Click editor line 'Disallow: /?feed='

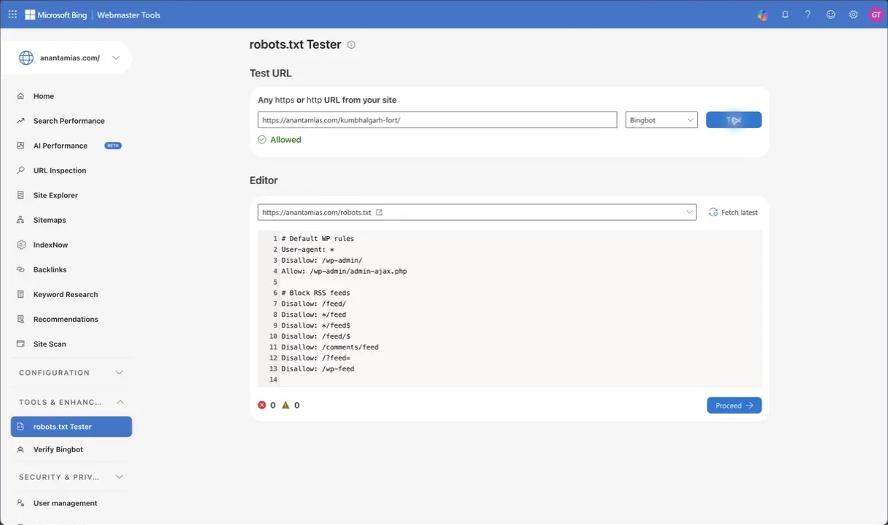click(318, 358)
